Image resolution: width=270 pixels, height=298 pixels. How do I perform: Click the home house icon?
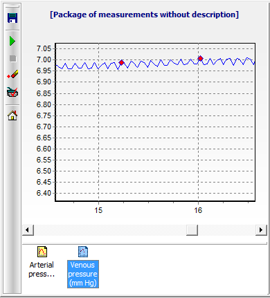click(x=12, y=115)
